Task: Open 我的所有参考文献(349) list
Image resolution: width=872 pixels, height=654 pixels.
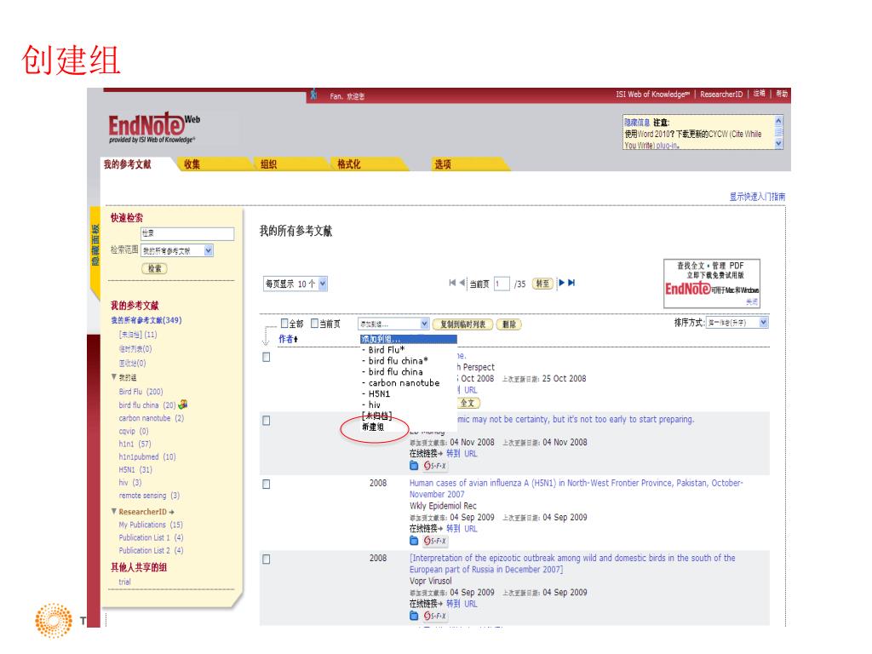Action: 146,320
